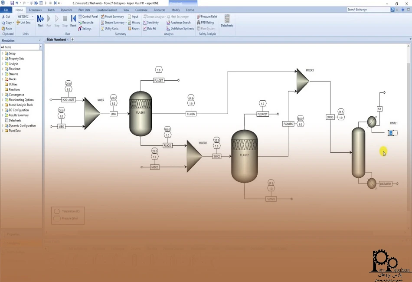This screenshot has height=282, width=412.
Task: Switch to the Modify ribbon tab
Action: point(176,10)
